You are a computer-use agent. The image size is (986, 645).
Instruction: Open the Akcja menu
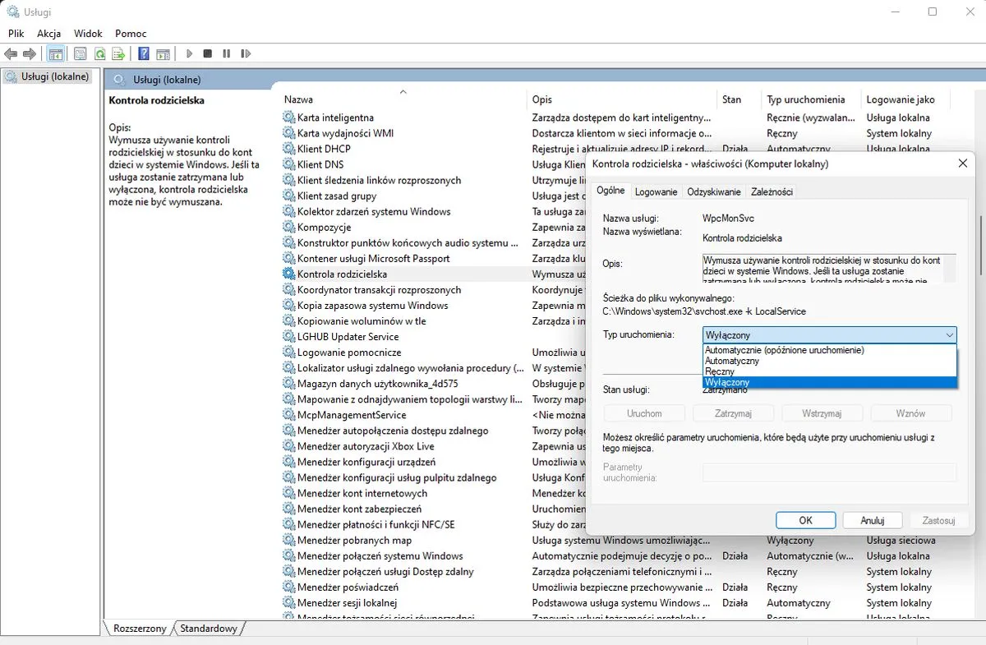49,34
